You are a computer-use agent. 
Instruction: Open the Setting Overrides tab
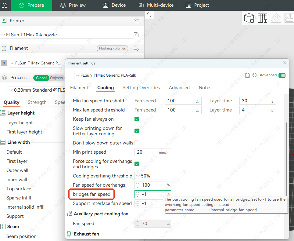tap(141, 88)
